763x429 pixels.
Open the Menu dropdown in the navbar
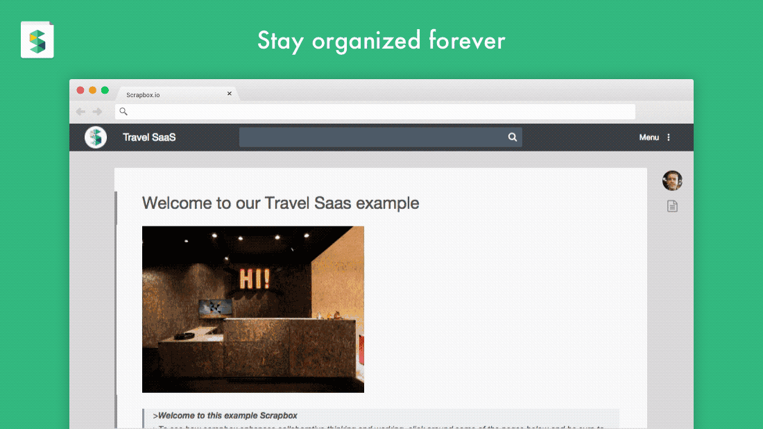click(x=649, y=137)
